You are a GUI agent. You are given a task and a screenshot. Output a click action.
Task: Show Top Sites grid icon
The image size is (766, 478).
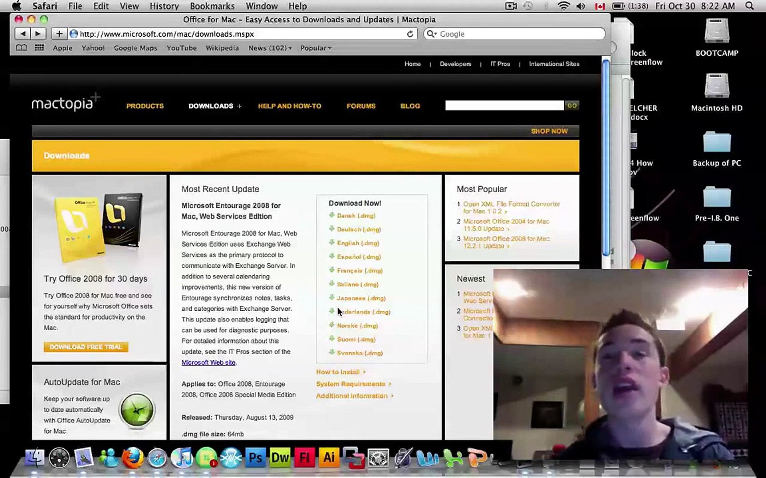tap(39, 48)
